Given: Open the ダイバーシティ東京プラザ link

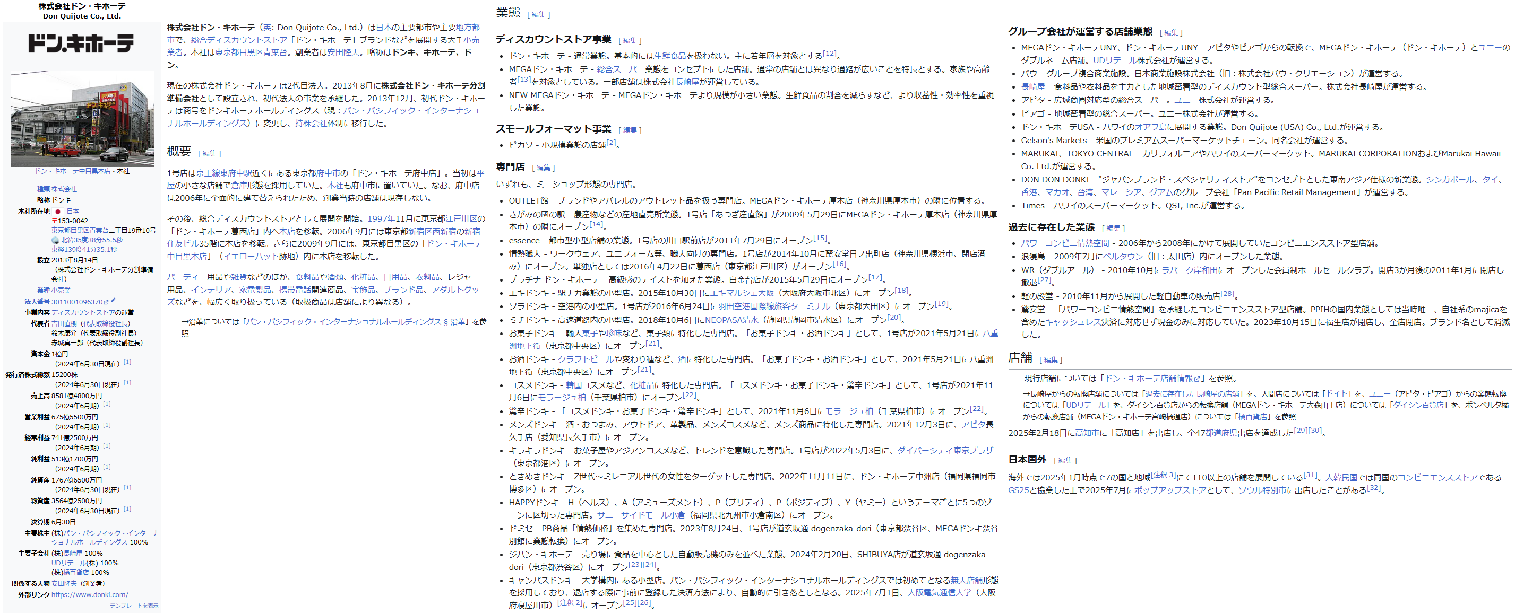Looking at the screenshot, I should coord(945,451).
